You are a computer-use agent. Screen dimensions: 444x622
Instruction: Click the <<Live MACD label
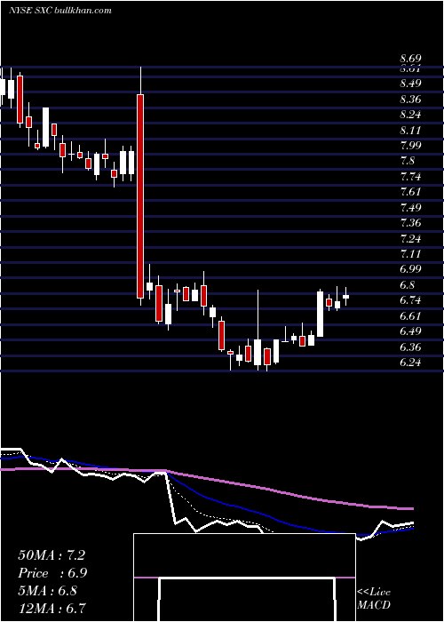374,598
